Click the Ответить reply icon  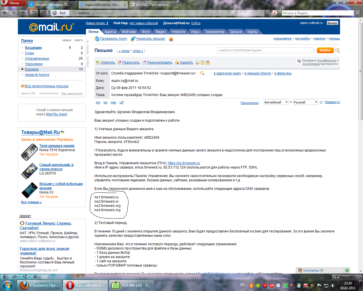98,63
